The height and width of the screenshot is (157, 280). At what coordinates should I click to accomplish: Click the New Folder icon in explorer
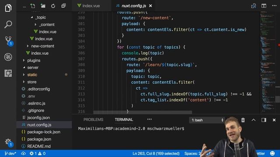[x=43, y=6]
